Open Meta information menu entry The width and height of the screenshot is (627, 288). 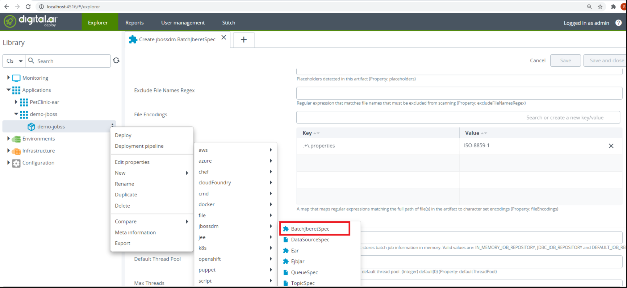tap(152, 232)
